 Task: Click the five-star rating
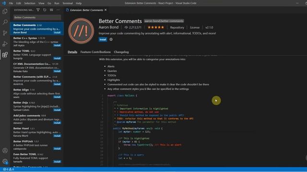click(x=155, y=27)
